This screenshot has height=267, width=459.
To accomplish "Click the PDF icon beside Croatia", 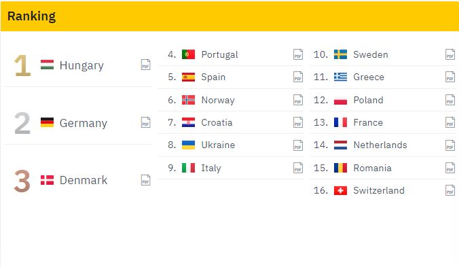I will point(298,122).
